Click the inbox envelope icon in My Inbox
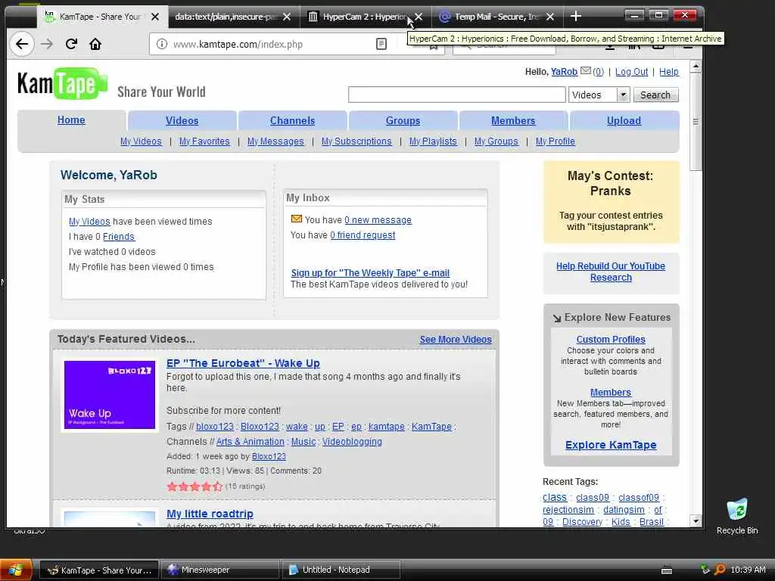The image size is (775, 581). pyautogui.click(x=297, y=219)
